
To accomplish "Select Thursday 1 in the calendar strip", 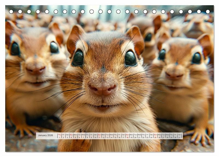I will tap(59, 136).
